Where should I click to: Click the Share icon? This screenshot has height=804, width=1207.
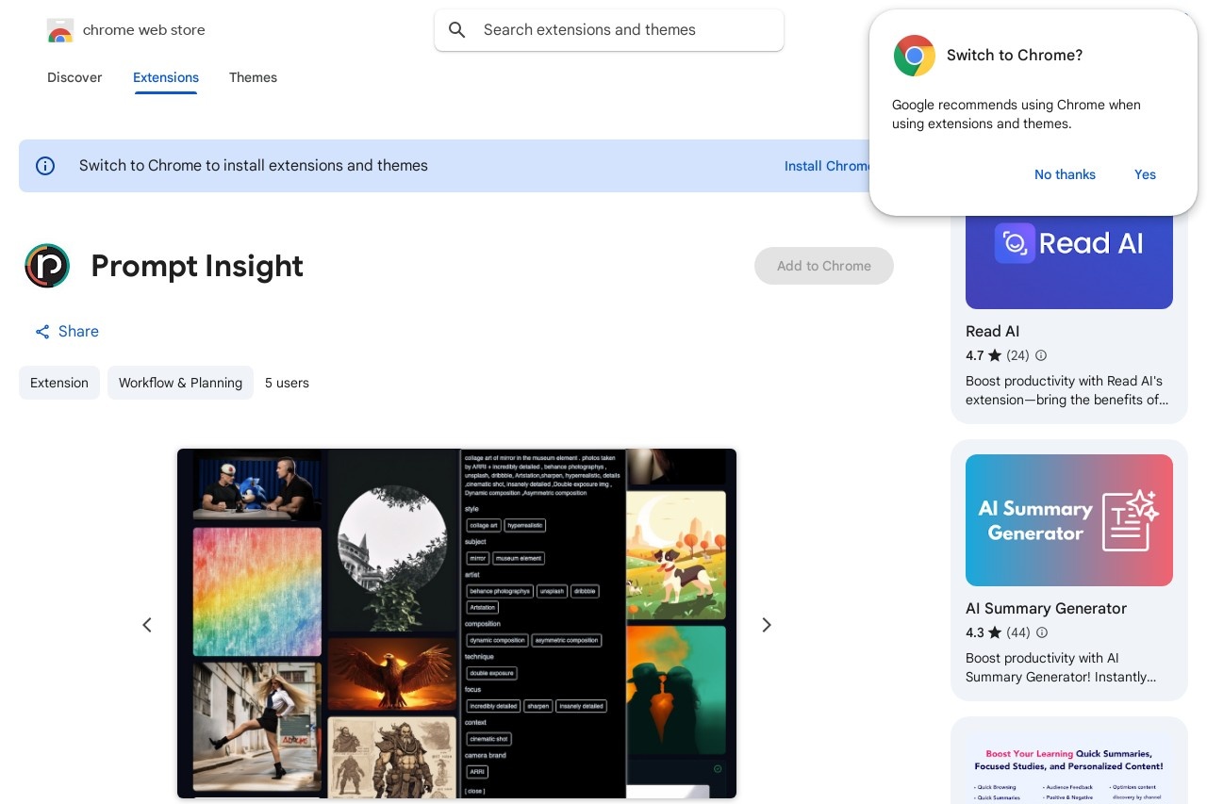[42, 332]
